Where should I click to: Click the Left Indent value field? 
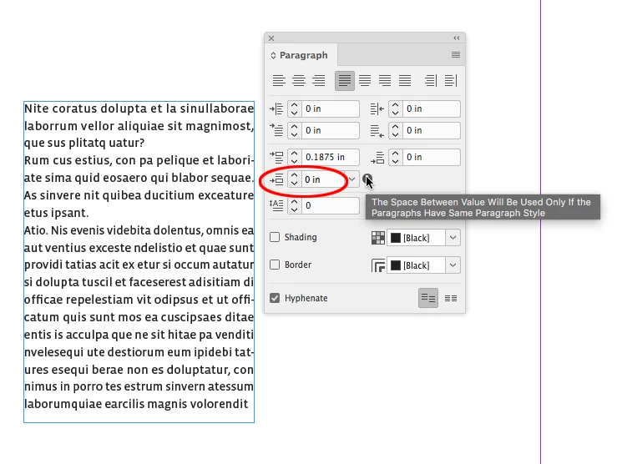(330, 108)
